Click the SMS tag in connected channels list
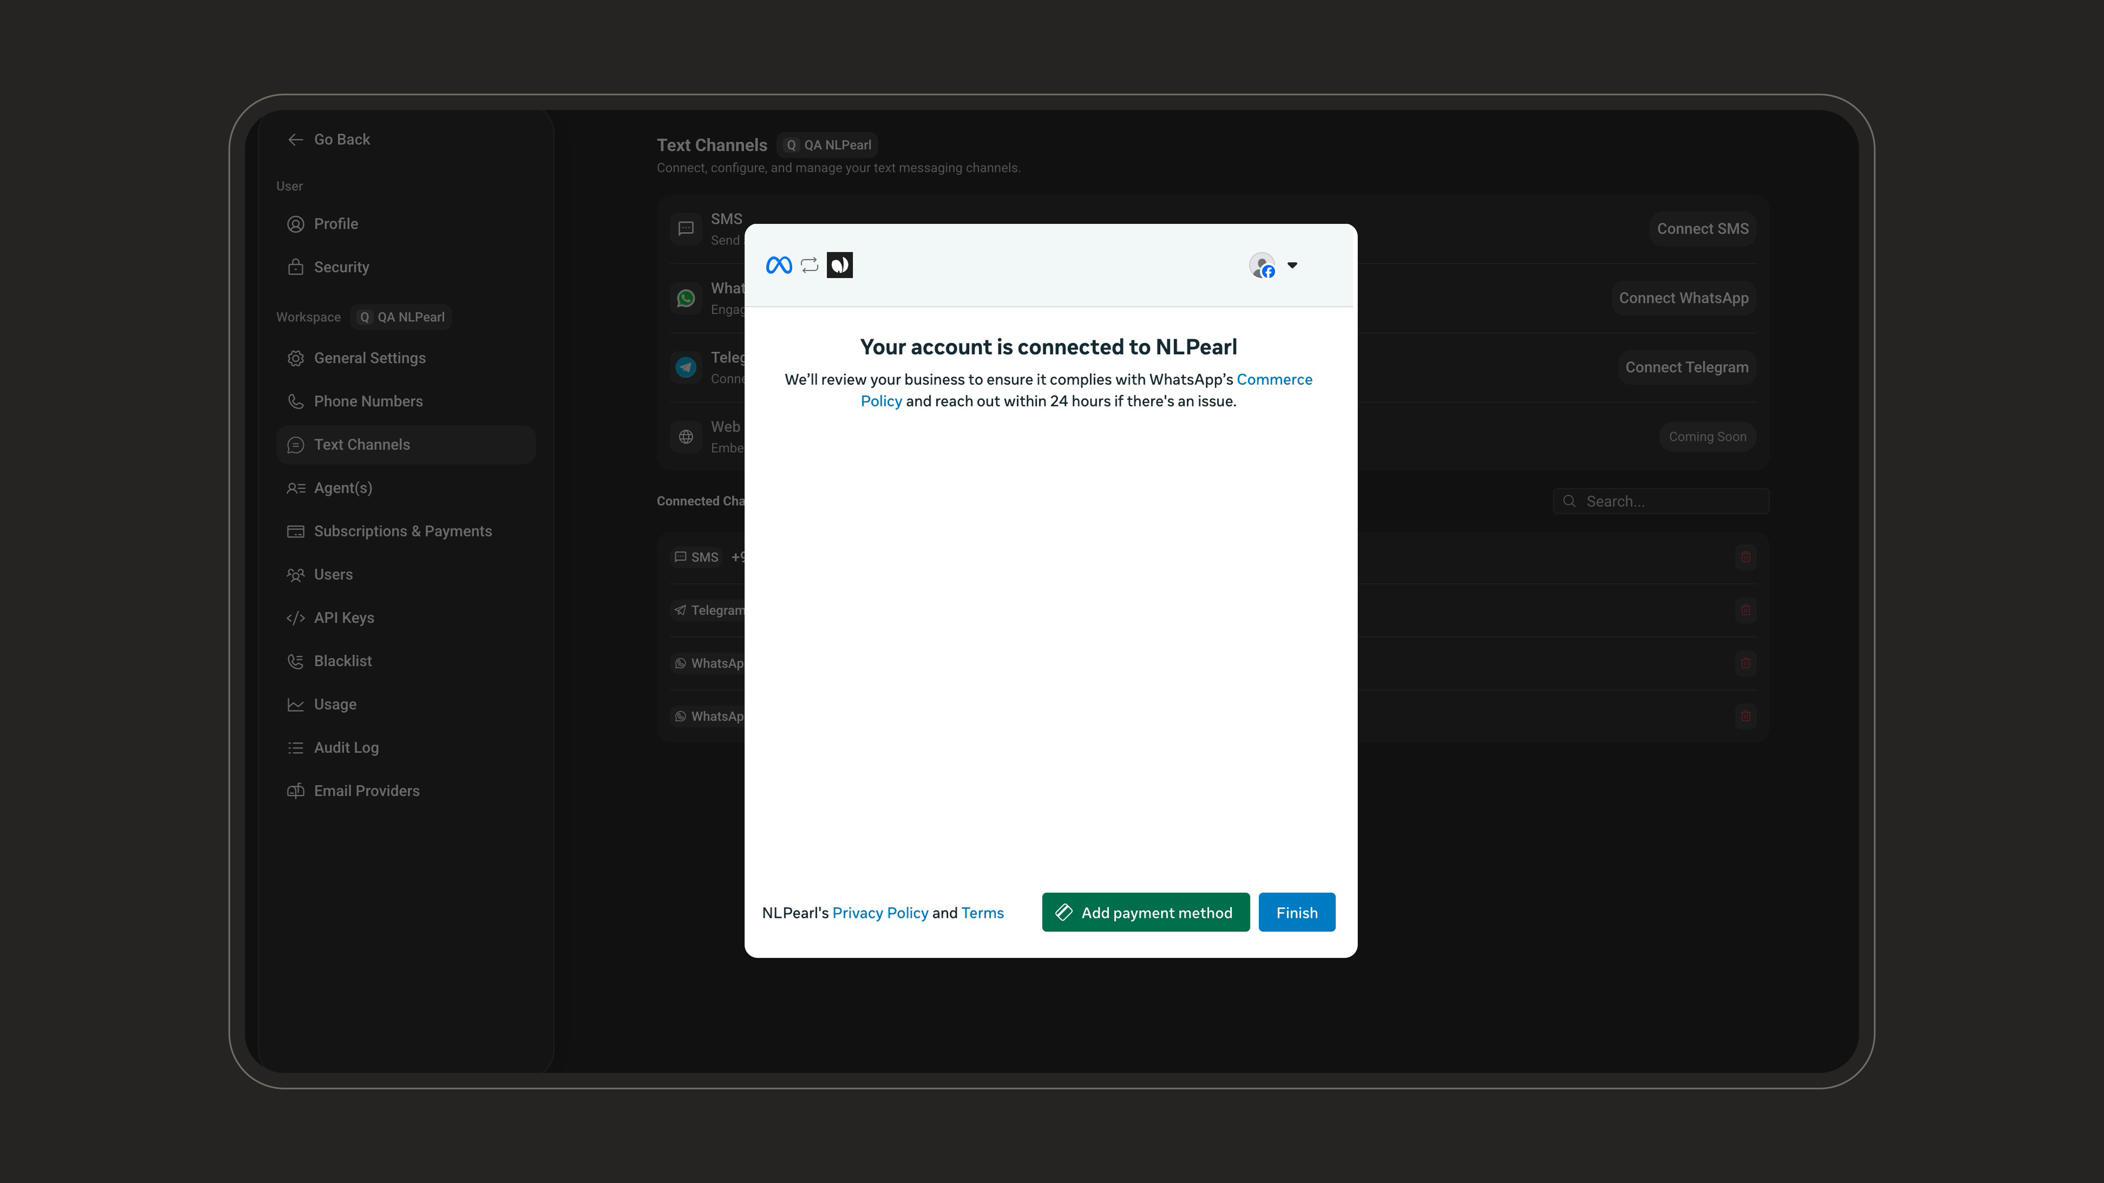The image size is (2104, 1183). click(x=697, y=557)
